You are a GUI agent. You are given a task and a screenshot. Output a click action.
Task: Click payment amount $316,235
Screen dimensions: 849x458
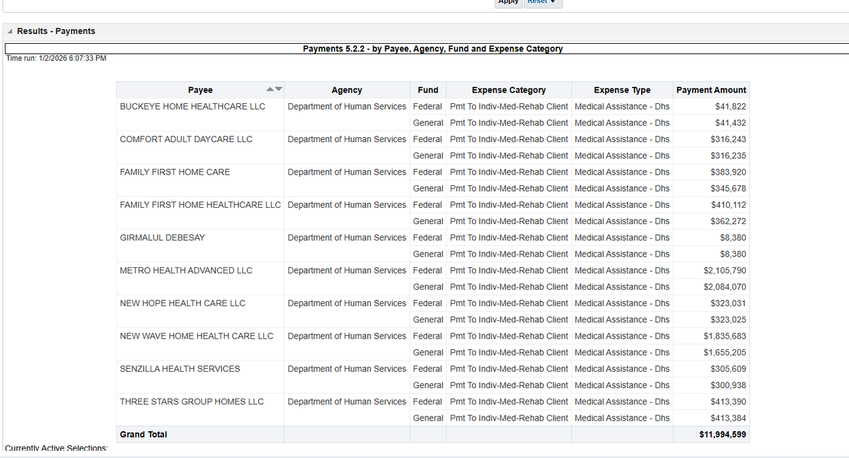[729, 155]
